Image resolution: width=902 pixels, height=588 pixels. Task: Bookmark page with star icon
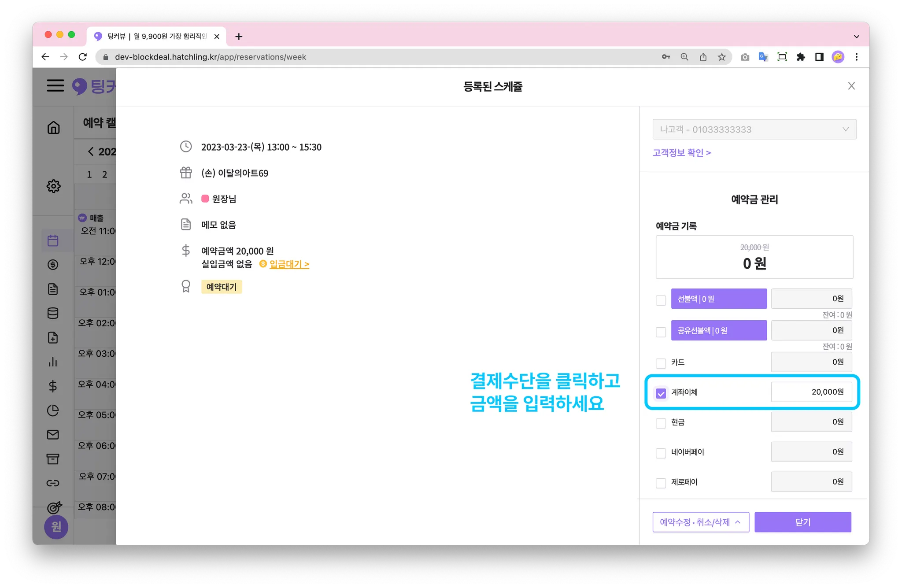(x=721, y=57)
